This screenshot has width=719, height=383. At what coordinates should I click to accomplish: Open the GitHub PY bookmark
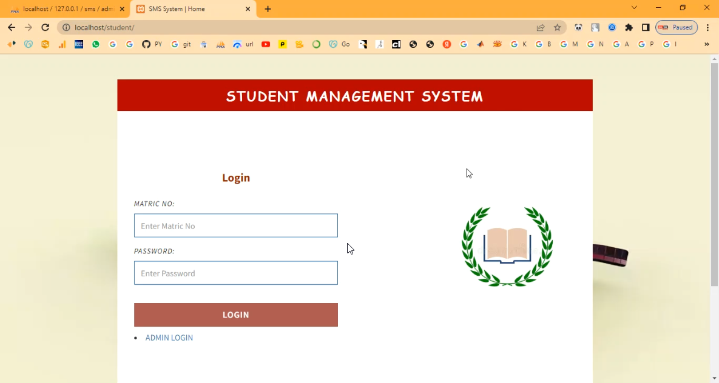(x=152, y=44)
